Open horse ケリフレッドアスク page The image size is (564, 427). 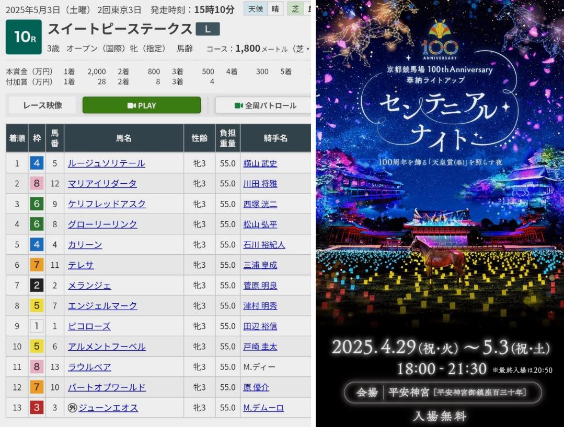107,204
